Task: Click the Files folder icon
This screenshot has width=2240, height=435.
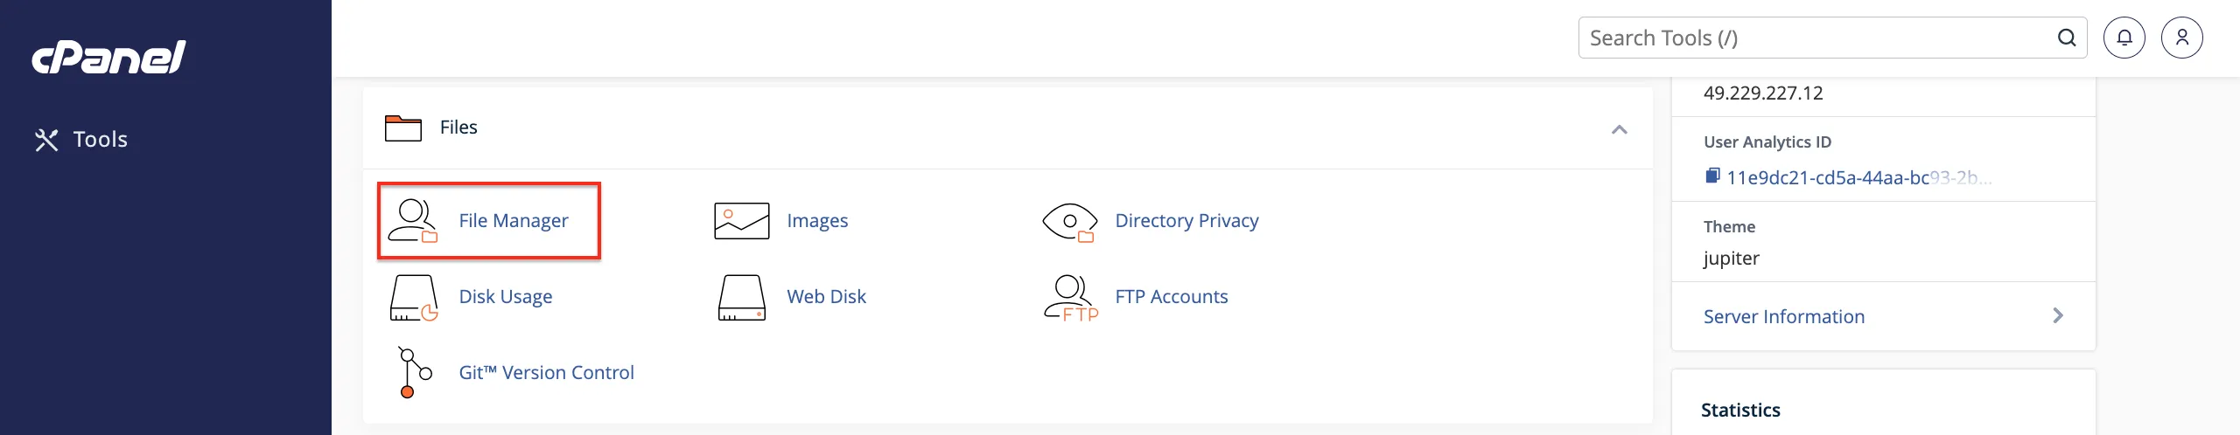Action: [403, 128]
